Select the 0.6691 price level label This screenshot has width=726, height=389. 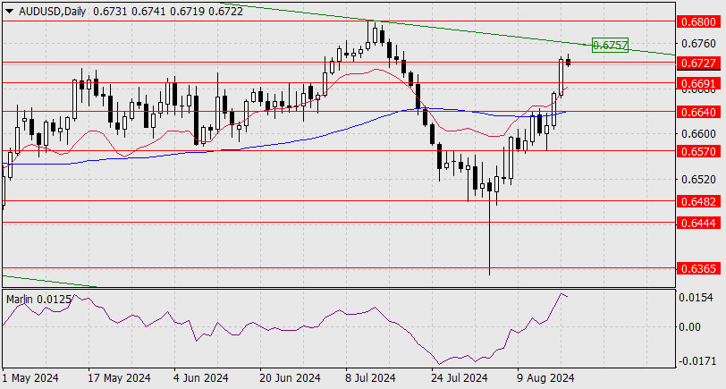tap(698, 83)
